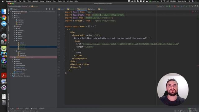Open the File menu
Screen dimensions: 199x112
[20, 1]
